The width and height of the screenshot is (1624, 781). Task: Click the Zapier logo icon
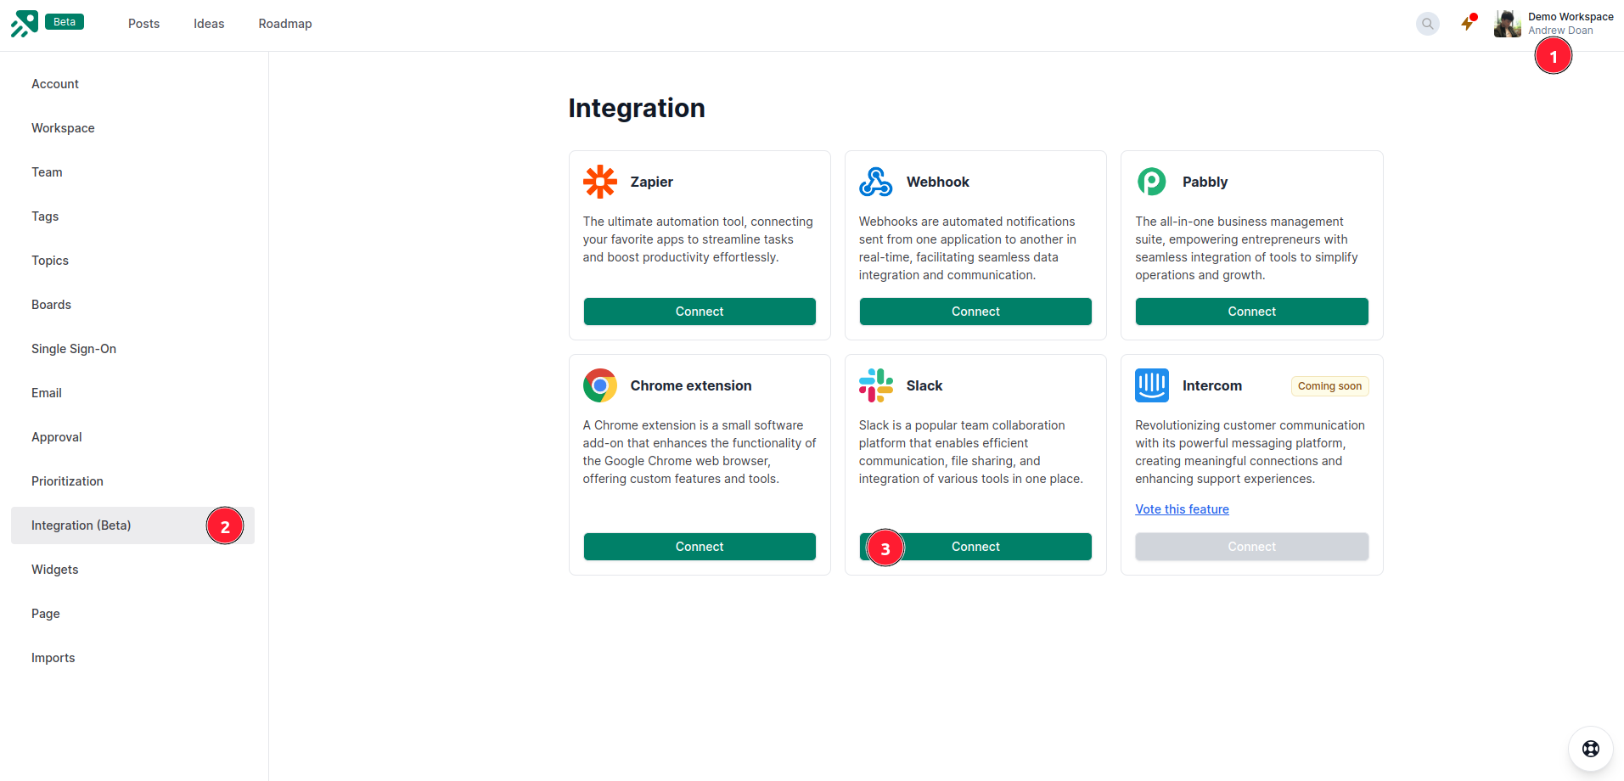pyautogui.click(x=600, y=182)
